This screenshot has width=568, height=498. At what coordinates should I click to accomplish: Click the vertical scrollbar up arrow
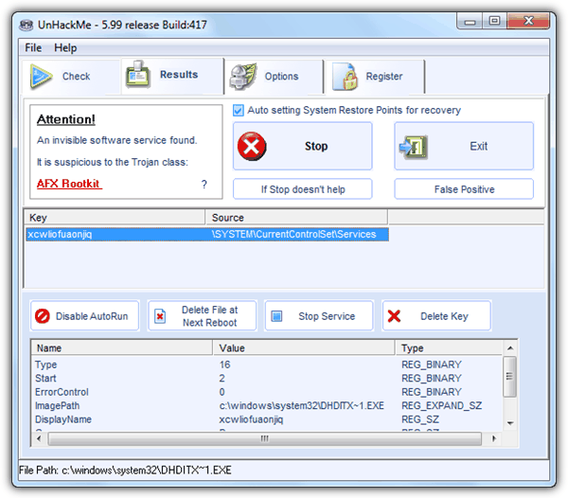510,348
